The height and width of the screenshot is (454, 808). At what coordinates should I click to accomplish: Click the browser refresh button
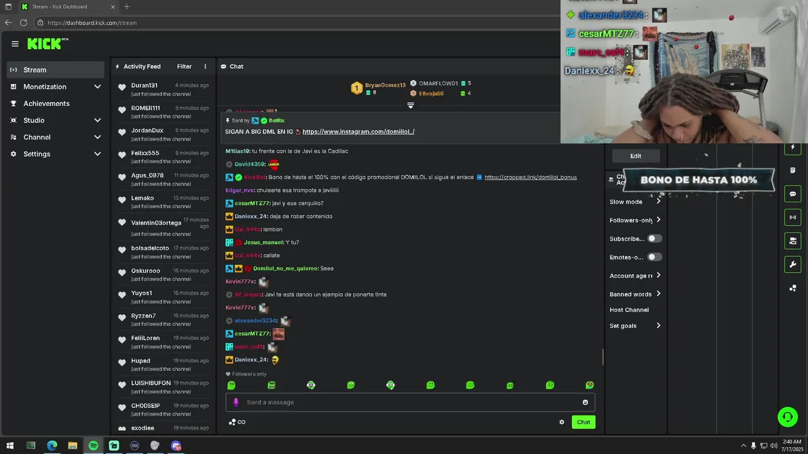click(23, 23)
